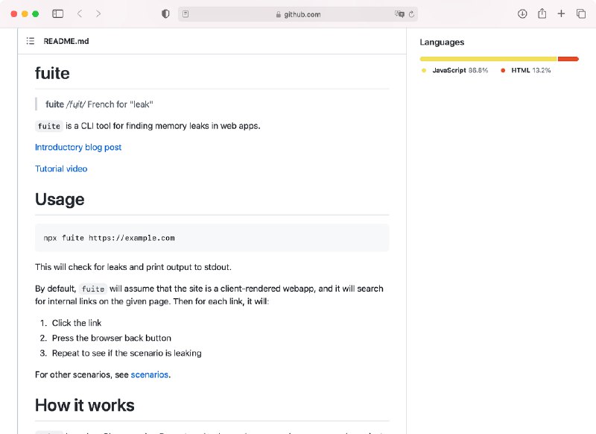Viewport: 596px width, 434px height.
Task: Open the Introductory blog post link
Action: 78,147
